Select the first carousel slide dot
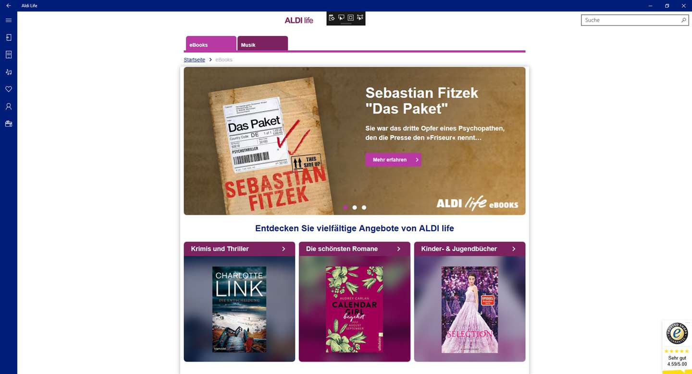Screen dimensions: 692x374 pyautogui.click(x=345, y=208)
